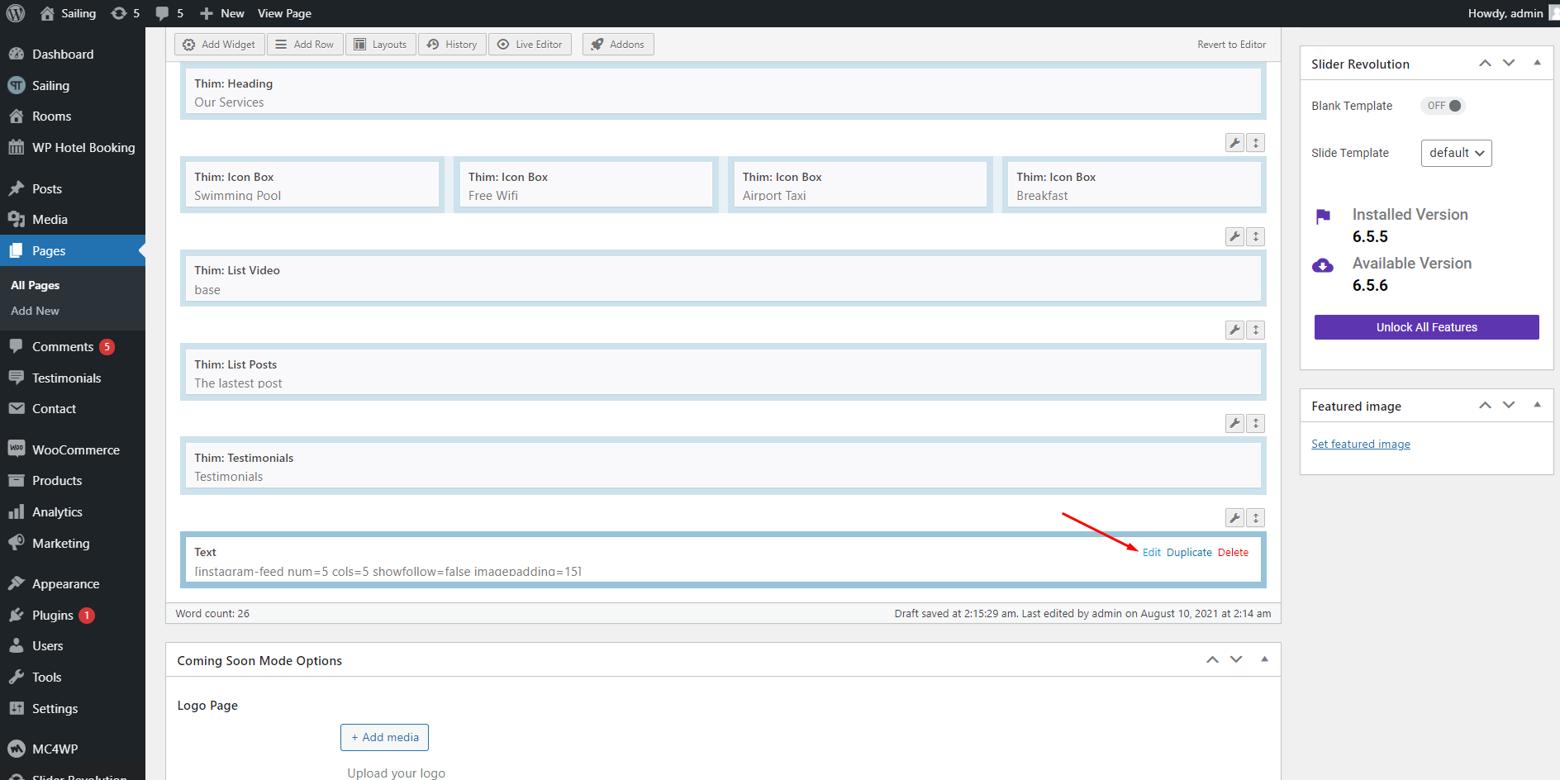Open the Layouts toolbar button

click(381, 45)
